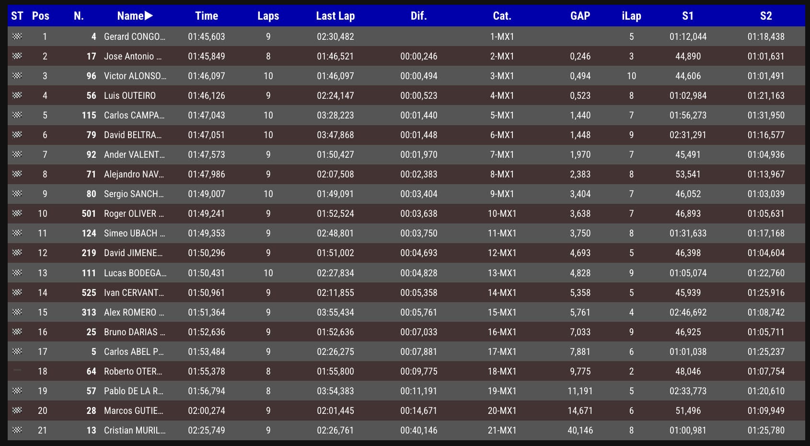This screenshot has width=810, height=446.
Task: Click the checkered flag for Bruno DARIAS
Action: click(17, 332)
